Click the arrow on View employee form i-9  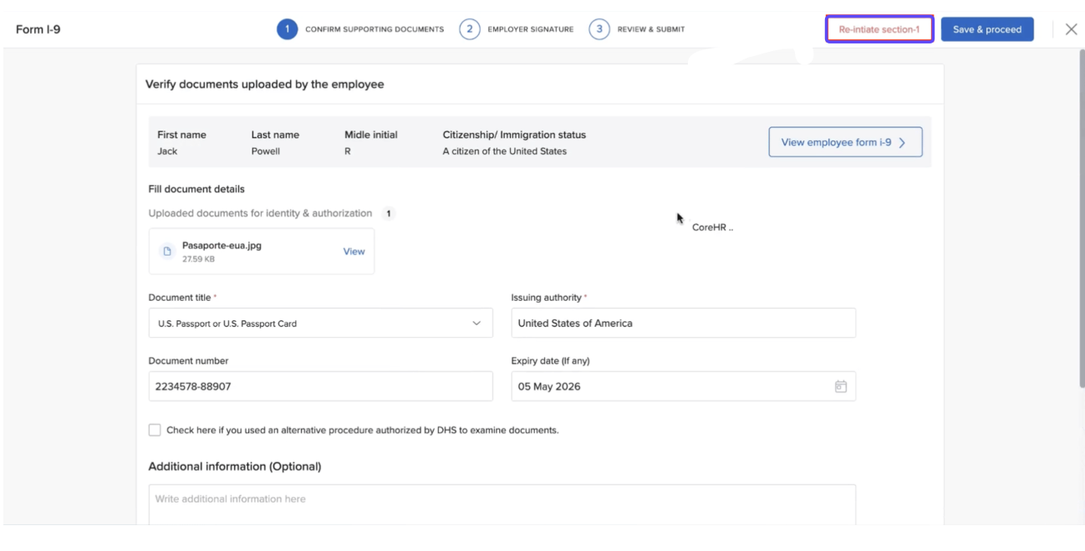point(903,143)
